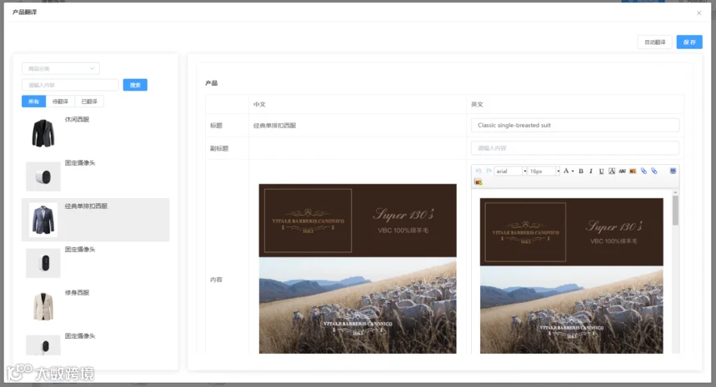Toggle fullscreen editor mode icon

click(x=673, y=171)
